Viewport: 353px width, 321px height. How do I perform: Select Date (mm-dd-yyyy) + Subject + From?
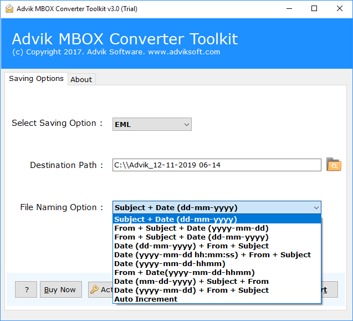(x=217, y=281)
